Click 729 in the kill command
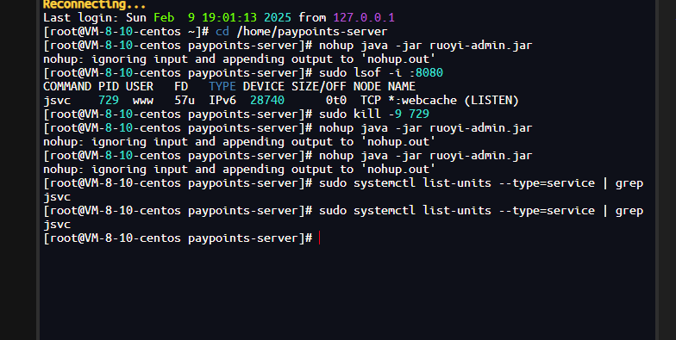The width and height of the screenshot is (676, 340). click(419, 114)
